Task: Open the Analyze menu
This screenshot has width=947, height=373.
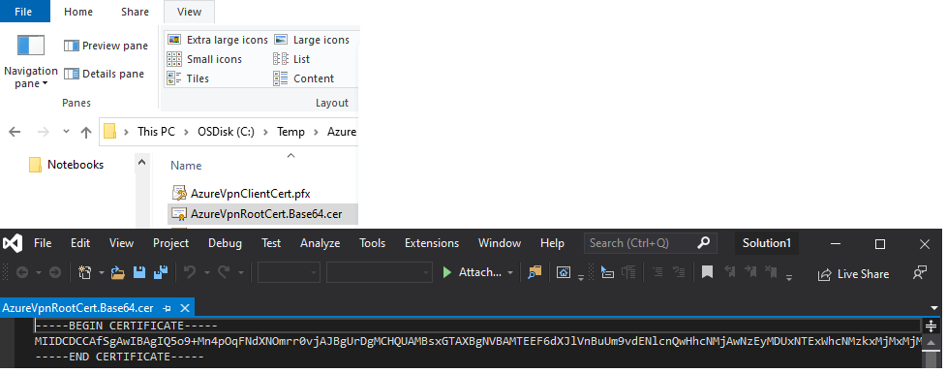Action: pyautogui.click(x=321, y=243)
